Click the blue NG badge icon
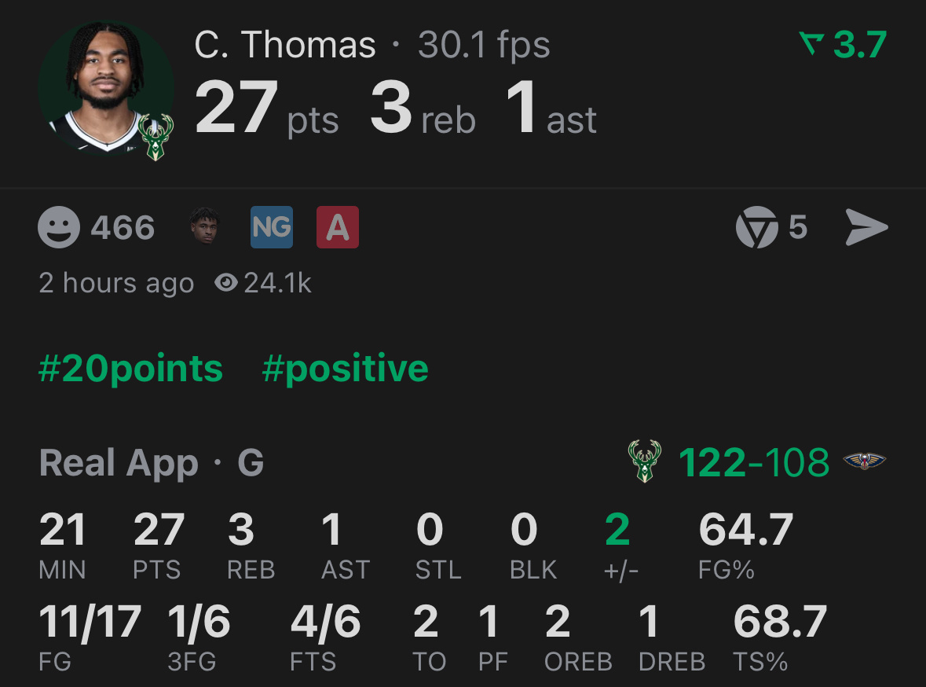Viewport: 926px width, 687px height. 271,227
